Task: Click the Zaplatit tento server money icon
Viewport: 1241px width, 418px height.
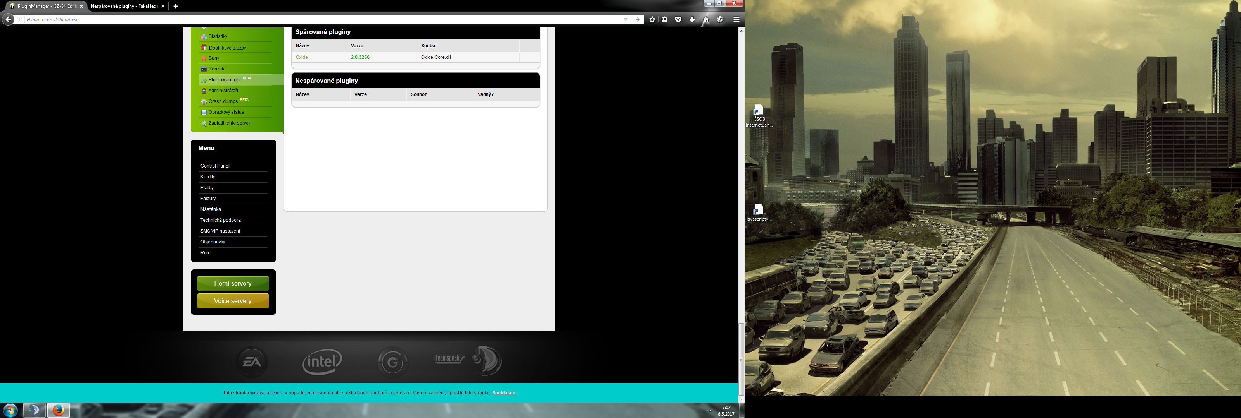Action: [x=204, y=123]
